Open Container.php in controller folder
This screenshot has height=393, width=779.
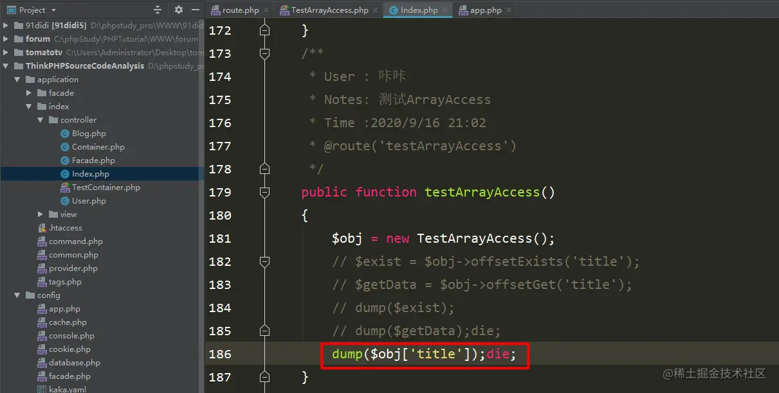point(98,147)
